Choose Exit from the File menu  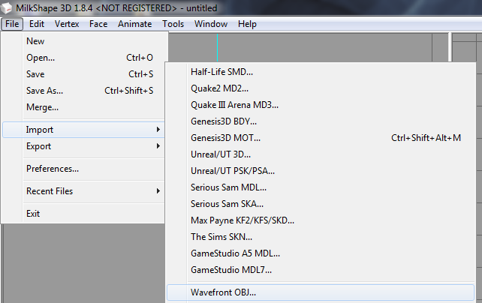tap(83, 214)
